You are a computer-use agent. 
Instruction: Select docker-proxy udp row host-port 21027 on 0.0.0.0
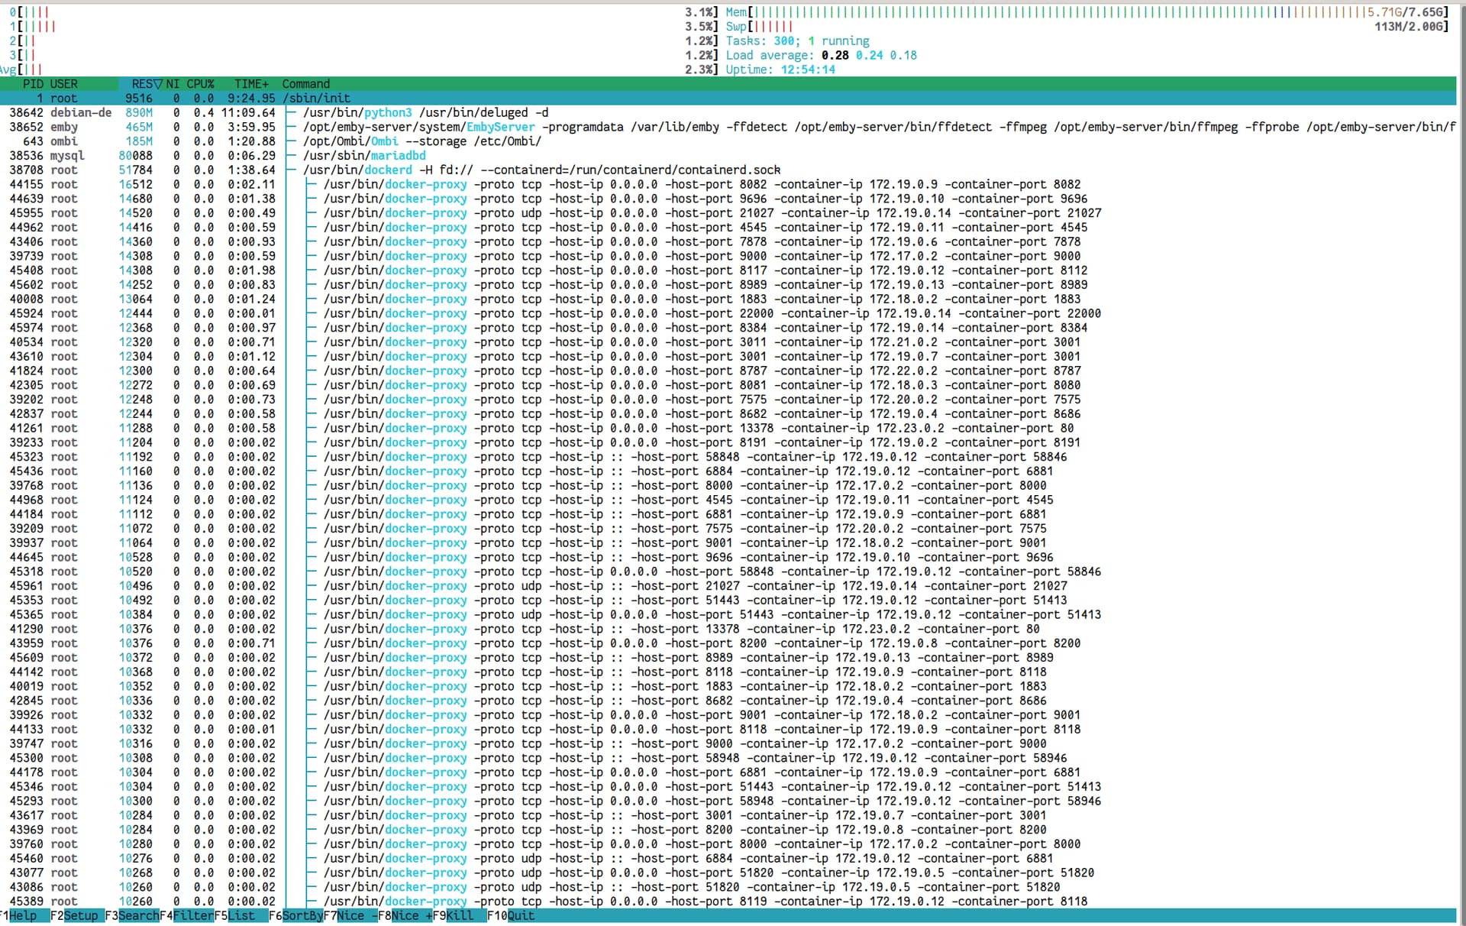click(728, 213)
